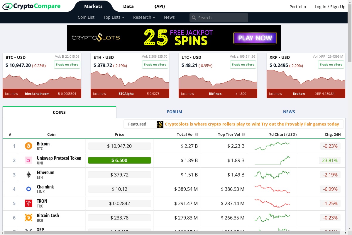Click the search magnifier icon

pyautogui.click(x=194, y=18)
